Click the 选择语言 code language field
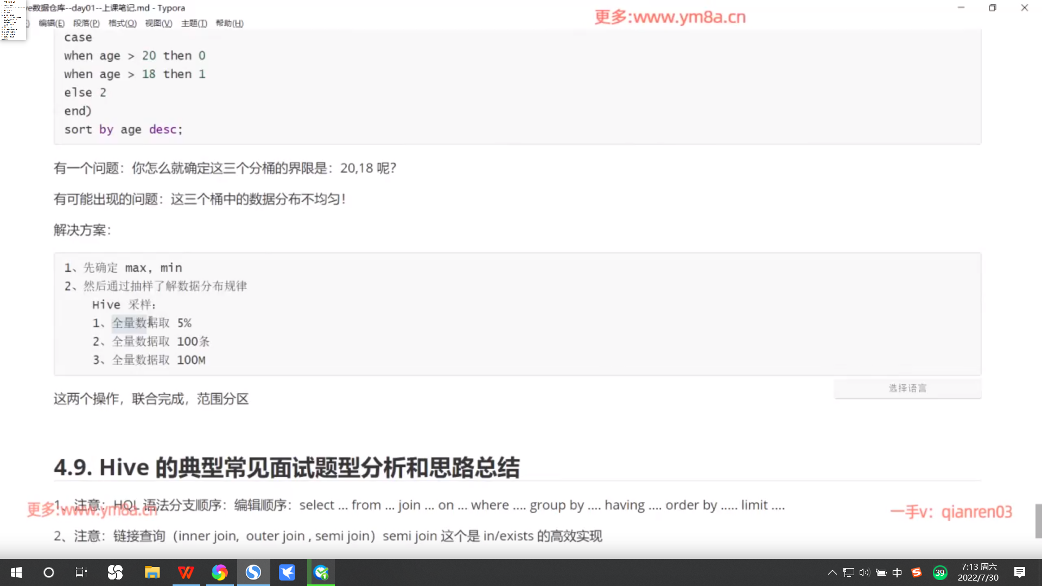This screenshot has height=586, width=1042. [x=907, y=388]
